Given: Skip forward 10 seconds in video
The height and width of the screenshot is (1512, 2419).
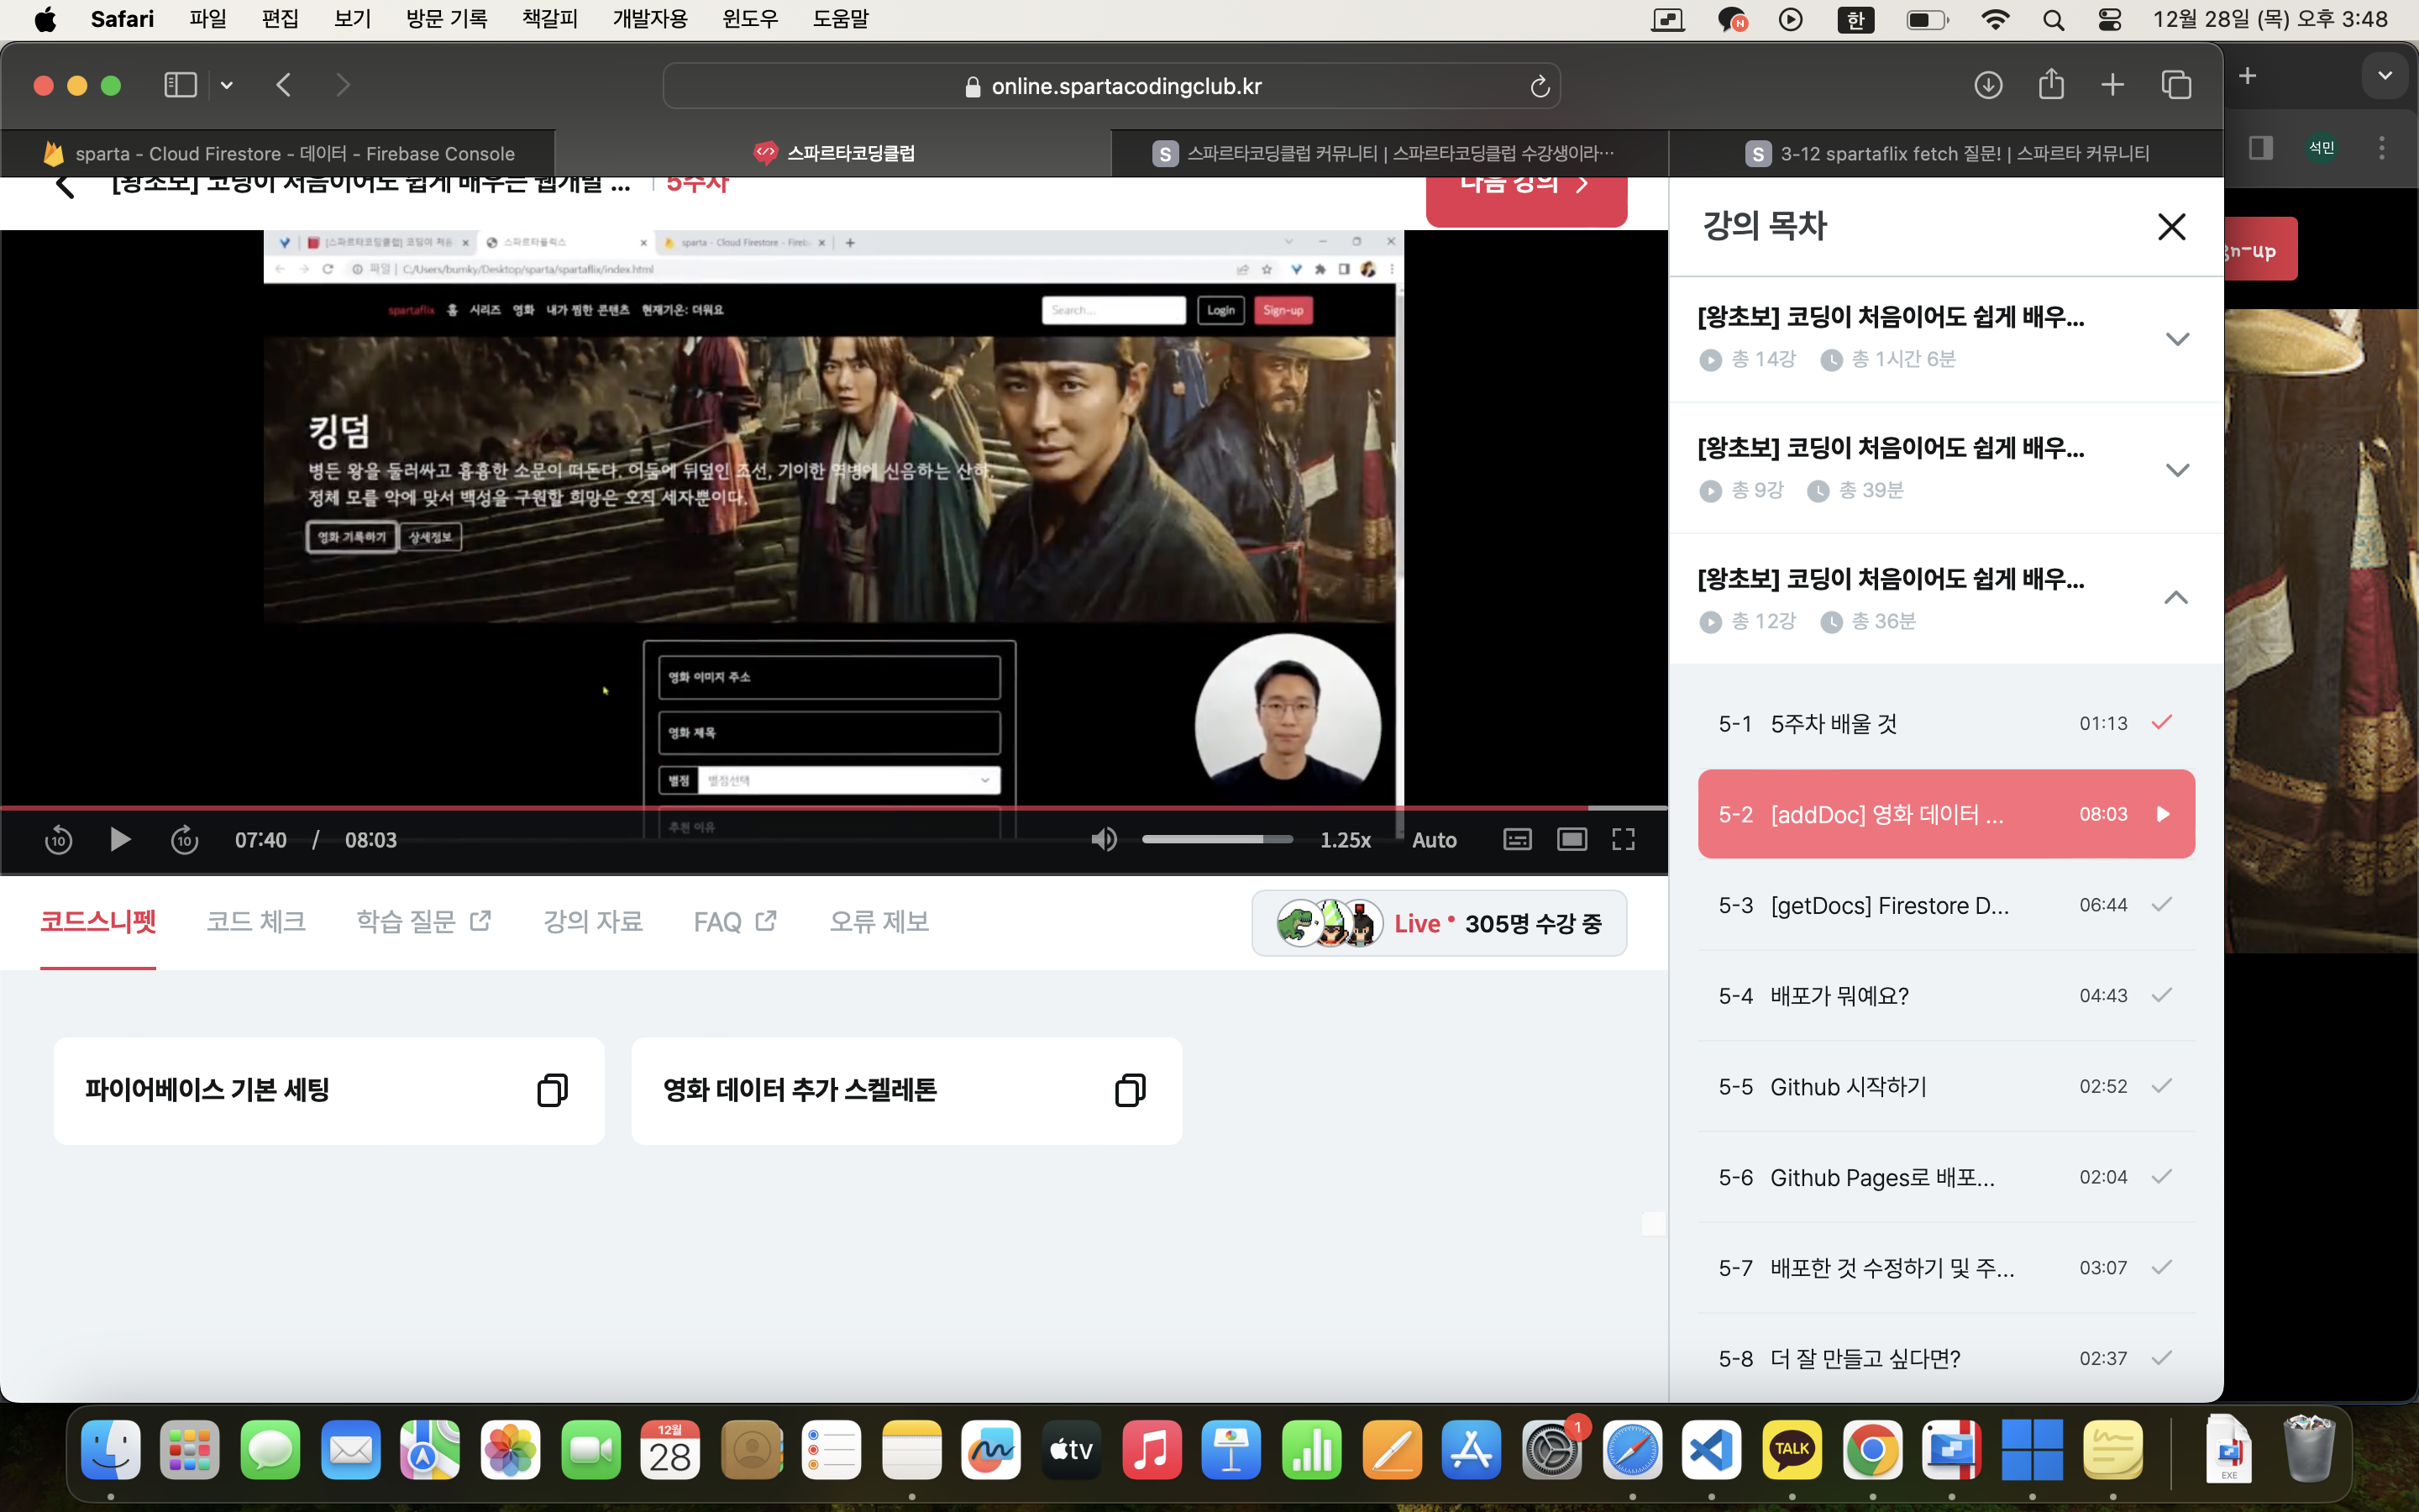Looking at the screenshot, I should pos(185,840).
